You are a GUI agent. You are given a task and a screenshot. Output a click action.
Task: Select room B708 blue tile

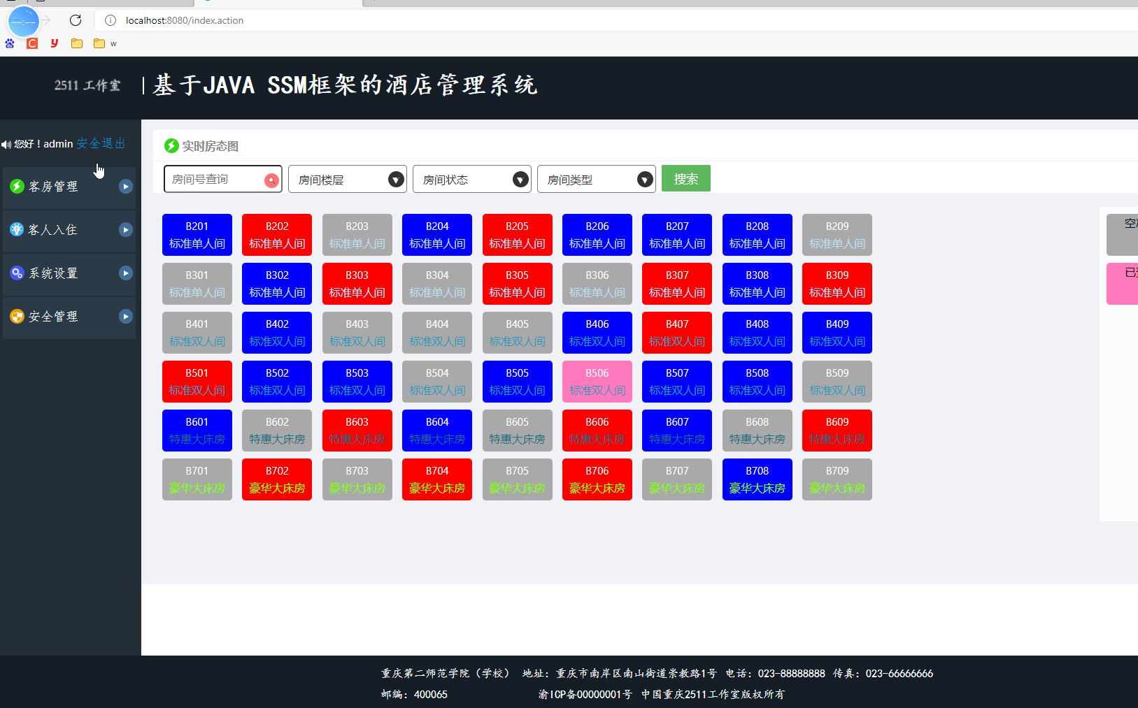pos(758,479)
